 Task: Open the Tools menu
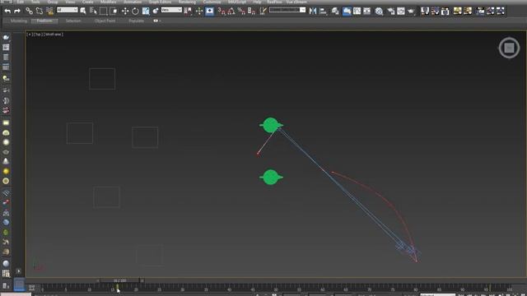(x=35, y=2)
